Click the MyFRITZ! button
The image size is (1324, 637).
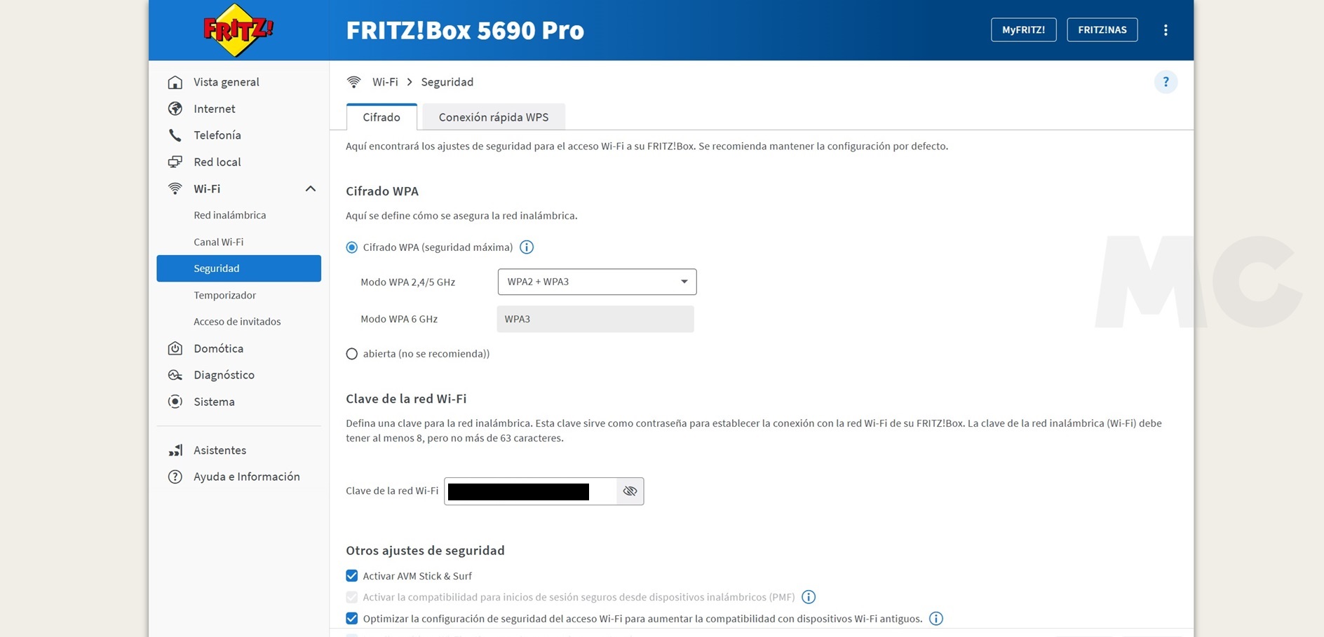tap(1023, 30)
